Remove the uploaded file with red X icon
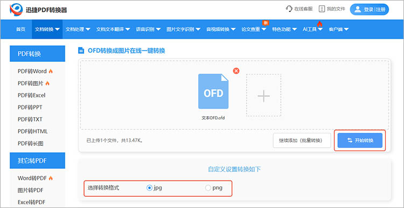 236,71
